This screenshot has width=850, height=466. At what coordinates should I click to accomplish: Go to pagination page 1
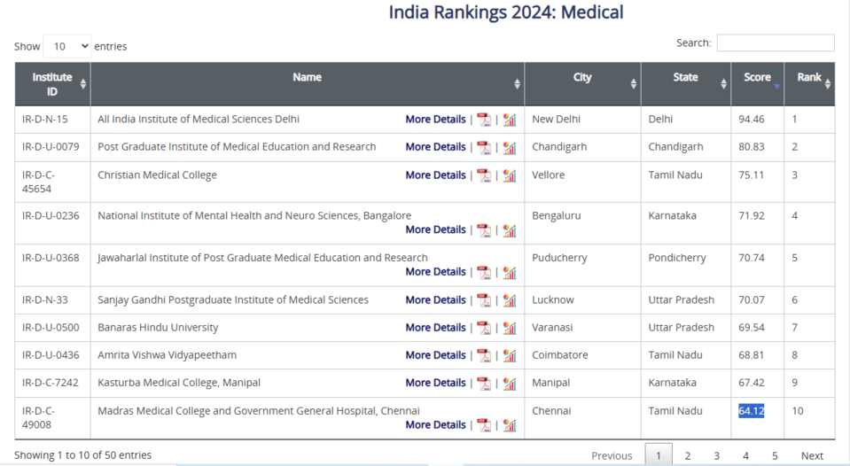click(x=659, y=455)
